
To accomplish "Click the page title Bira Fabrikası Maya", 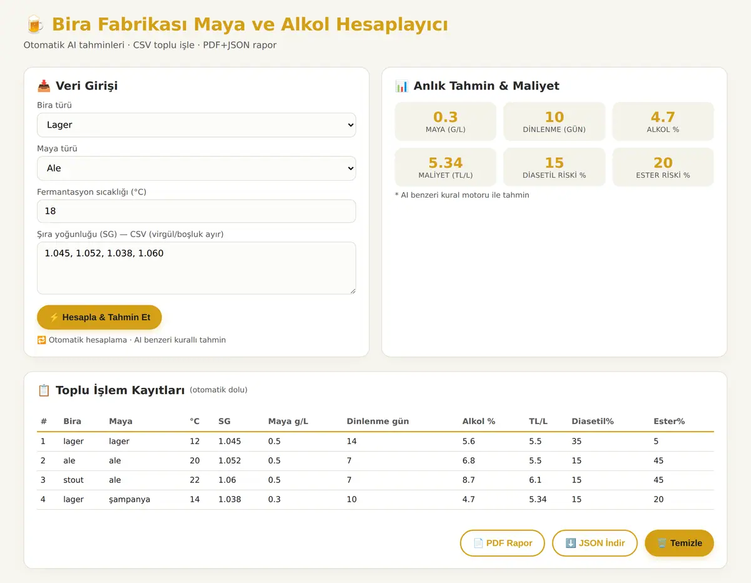I will point(250,24).
